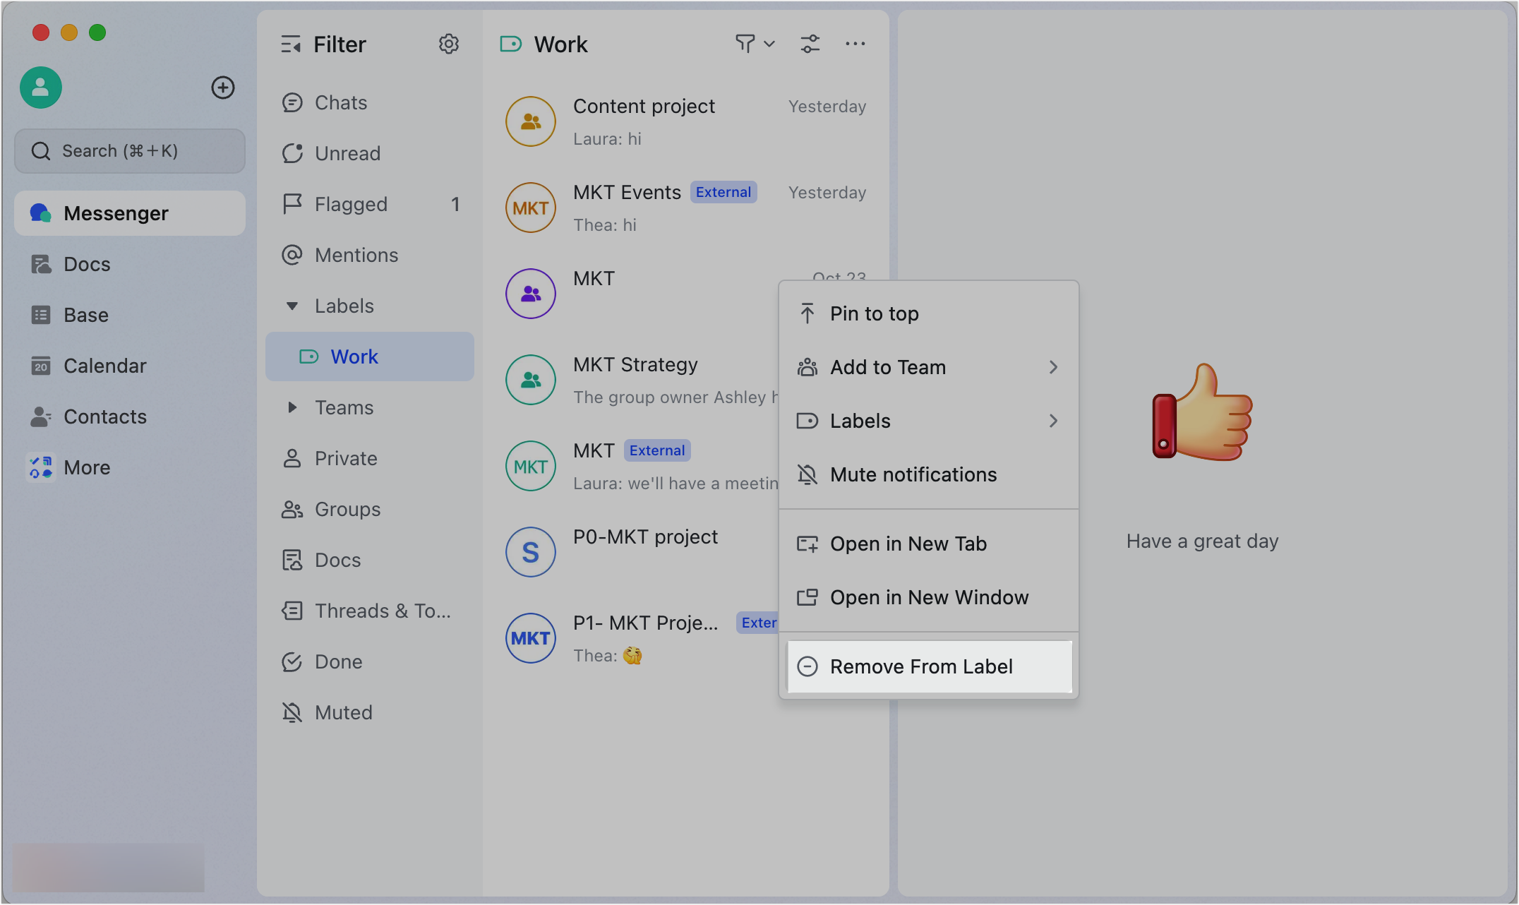Click the plus icon to create new
The width and height of the screenshot is (1519, 905).
(223, 88)
